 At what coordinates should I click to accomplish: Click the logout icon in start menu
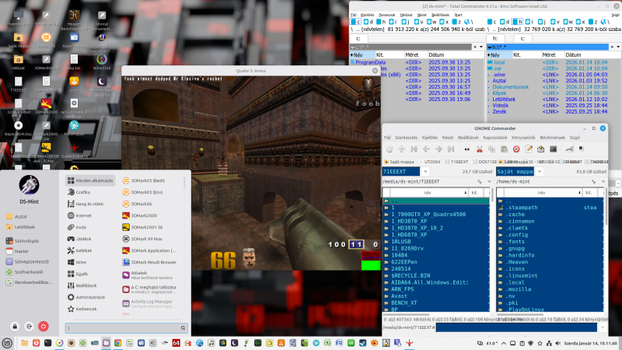point(29,326)
